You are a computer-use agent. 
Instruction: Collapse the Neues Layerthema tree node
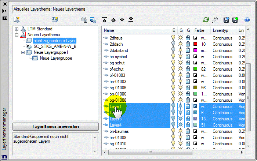point(17,35)
